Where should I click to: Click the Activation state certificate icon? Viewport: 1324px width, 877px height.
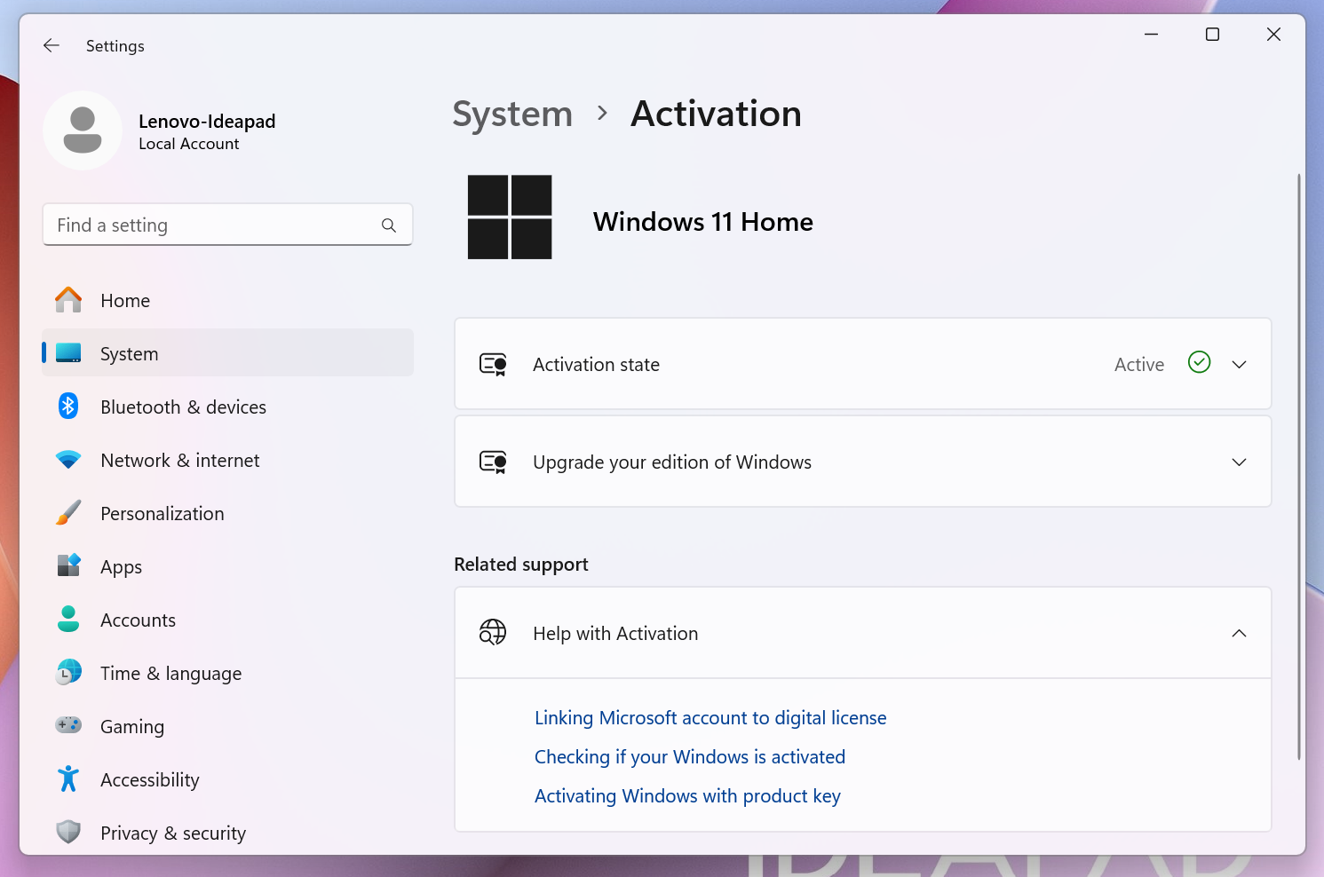coord(493,364)
